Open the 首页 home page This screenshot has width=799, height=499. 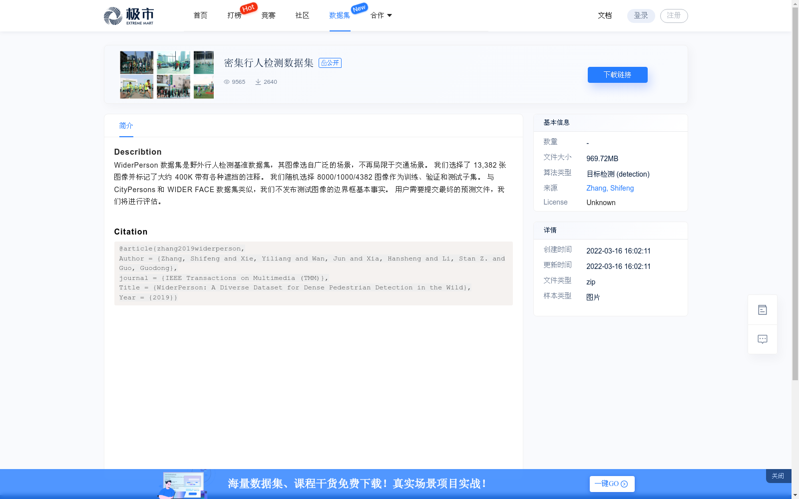pos(200,15)
